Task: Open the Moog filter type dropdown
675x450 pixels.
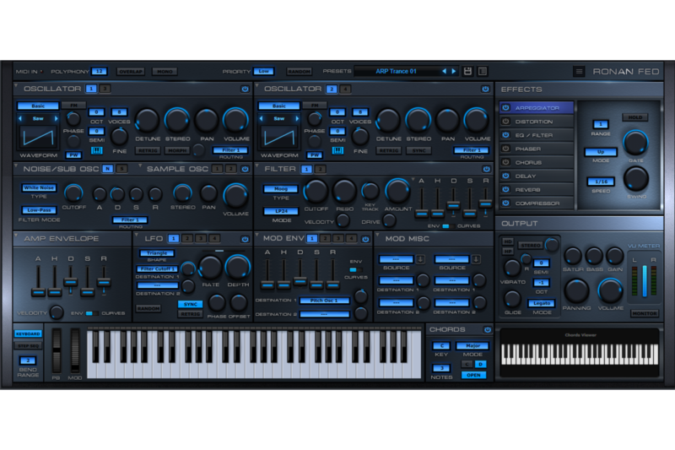Action: (279, 187)
